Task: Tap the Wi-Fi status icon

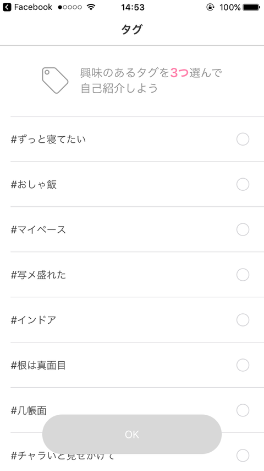Action: click(91, 7)
